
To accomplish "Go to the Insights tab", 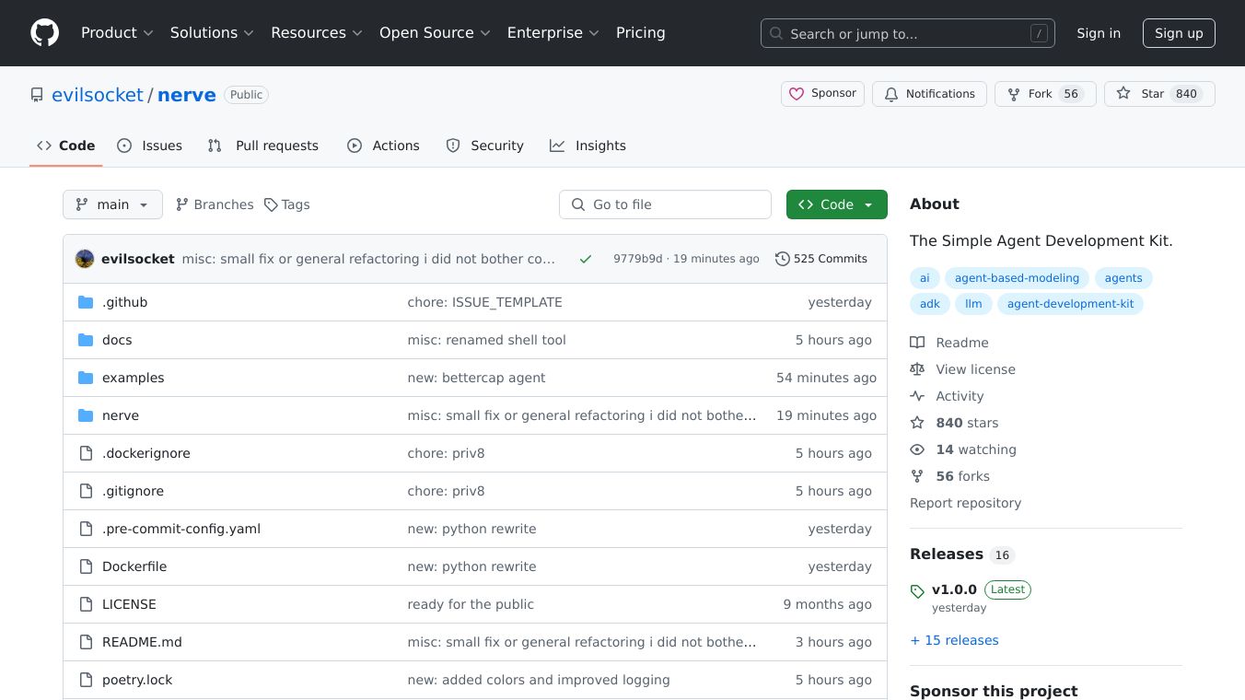I will 588,146.
